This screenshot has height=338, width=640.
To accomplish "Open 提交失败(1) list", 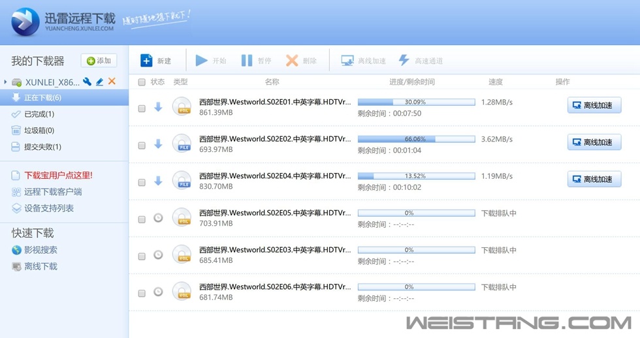I will coord(42,147).
